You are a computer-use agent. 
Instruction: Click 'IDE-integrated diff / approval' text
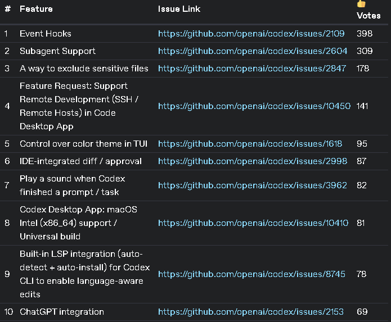coord(80,161)
